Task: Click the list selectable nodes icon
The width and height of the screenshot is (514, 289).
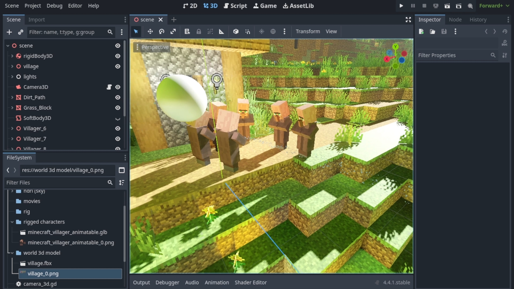Action: tap(187, 32)
